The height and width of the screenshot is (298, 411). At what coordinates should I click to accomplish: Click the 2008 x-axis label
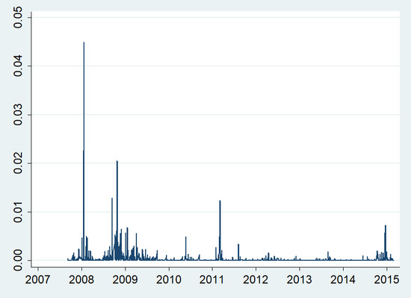tap(81, 279)
